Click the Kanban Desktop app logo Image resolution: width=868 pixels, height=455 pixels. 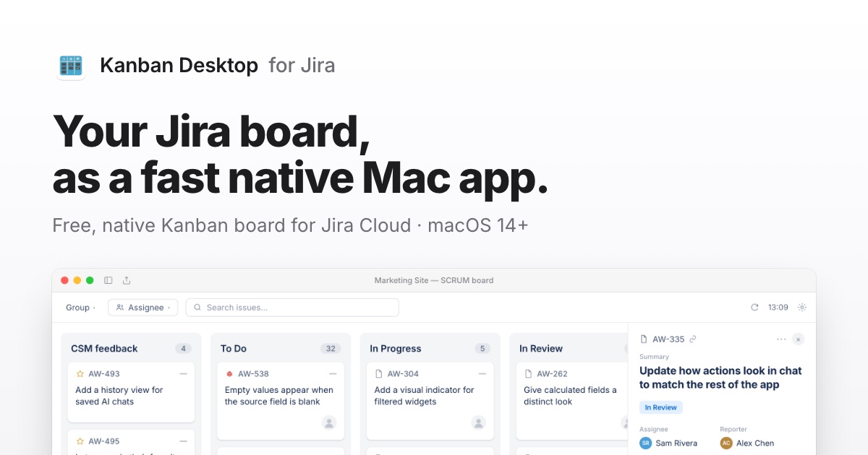(70, 66)
